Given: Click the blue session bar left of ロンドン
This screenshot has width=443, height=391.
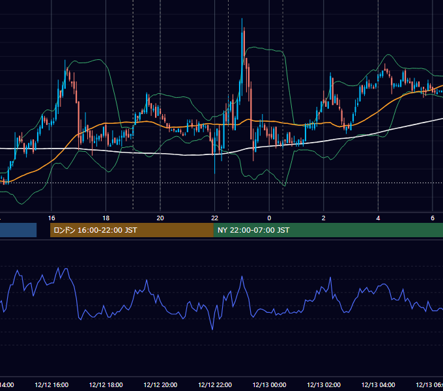Looking at the screenshot, I should tap(18, 230).
